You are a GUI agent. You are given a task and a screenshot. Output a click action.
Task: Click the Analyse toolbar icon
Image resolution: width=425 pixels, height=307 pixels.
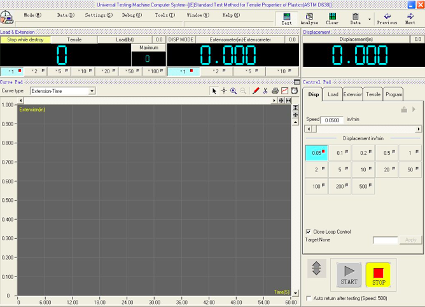(x=309, y=17)
